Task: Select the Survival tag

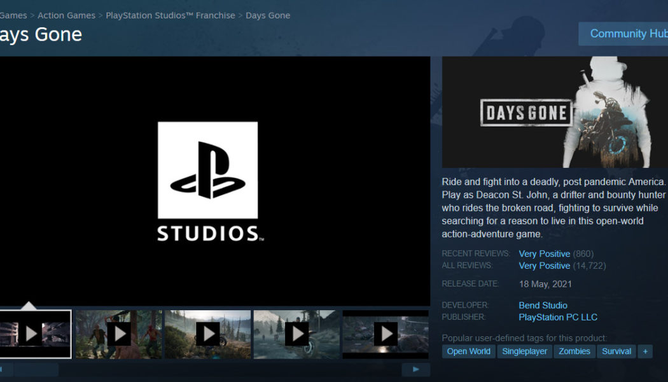Action: pyautogui.click(x=616, y=351)
